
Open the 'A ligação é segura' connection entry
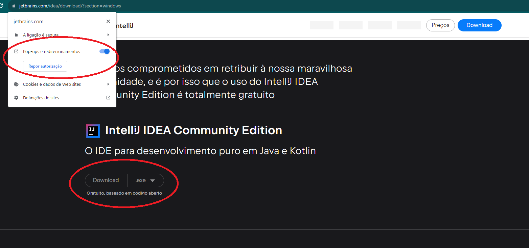pos(62,35)
